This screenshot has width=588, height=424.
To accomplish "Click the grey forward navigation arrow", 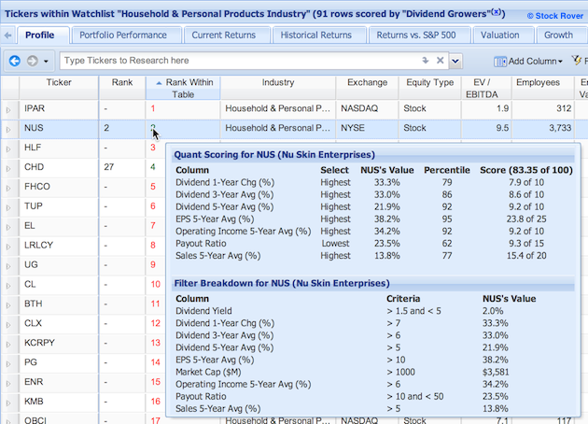I will pyautogui.click(x=33, y=61).
